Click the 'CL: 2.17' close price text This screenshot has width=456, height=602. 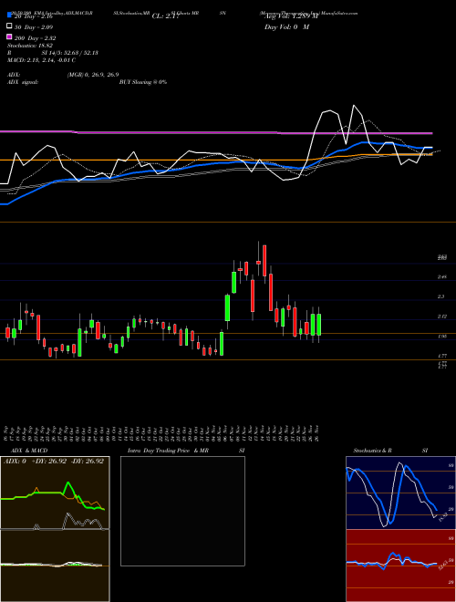[165, 16]
